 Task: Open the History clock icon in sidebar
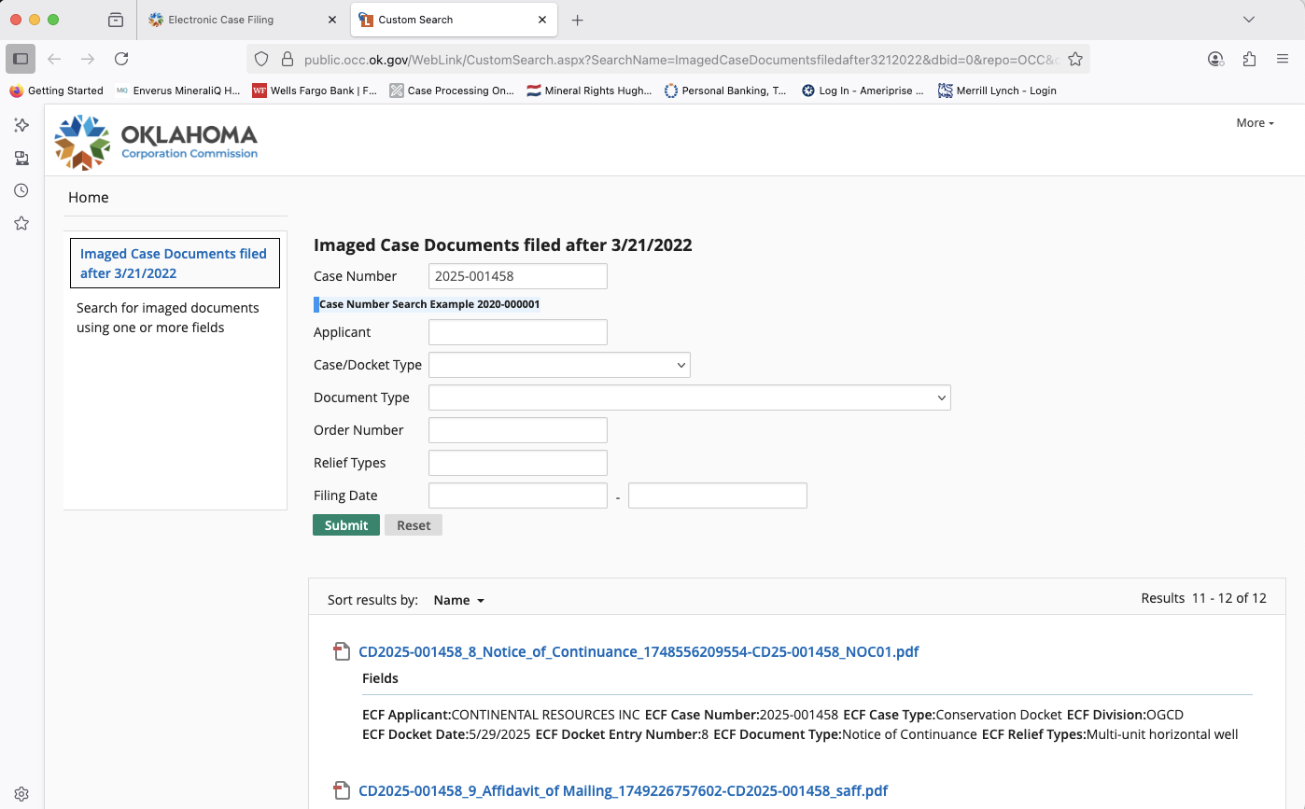click(x=21, y=190)
